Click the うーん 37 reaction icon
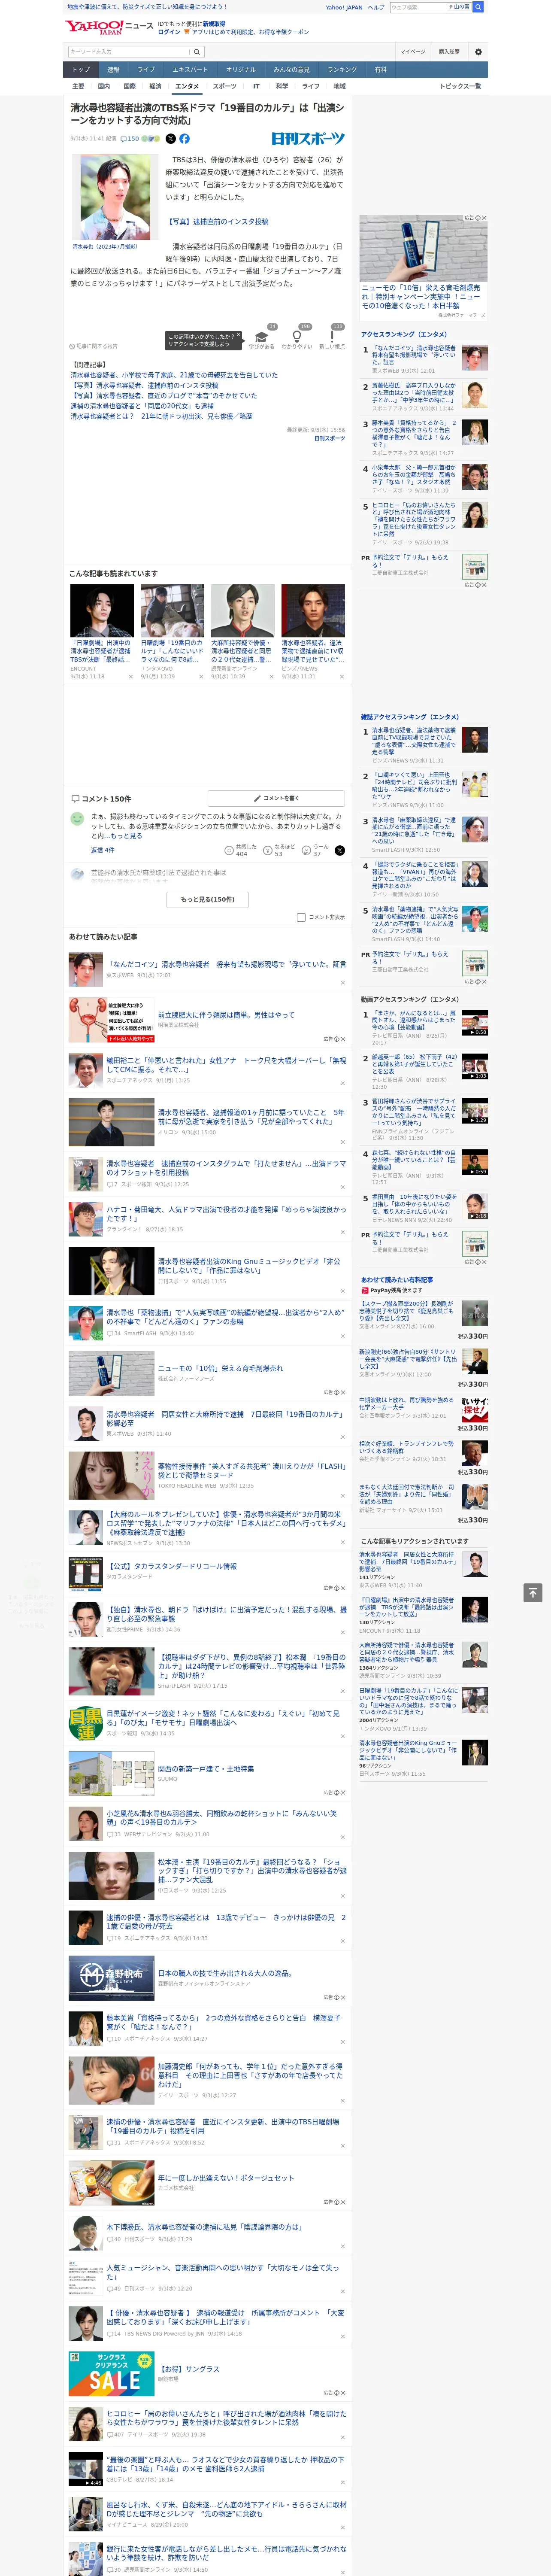551x2576 pixels. click(x=306, y=850)
